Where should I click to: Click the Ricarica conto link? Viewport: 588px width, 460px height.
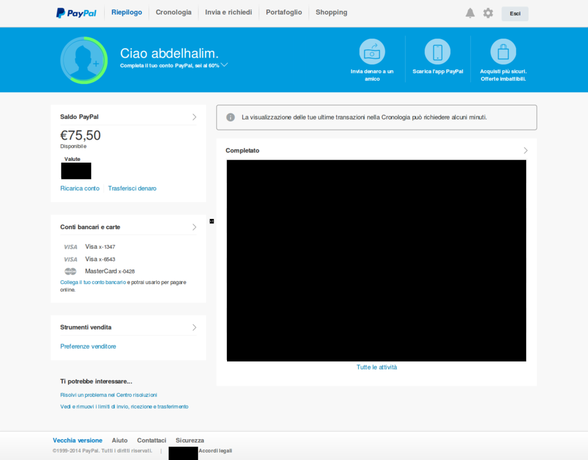tap(80, 189)
